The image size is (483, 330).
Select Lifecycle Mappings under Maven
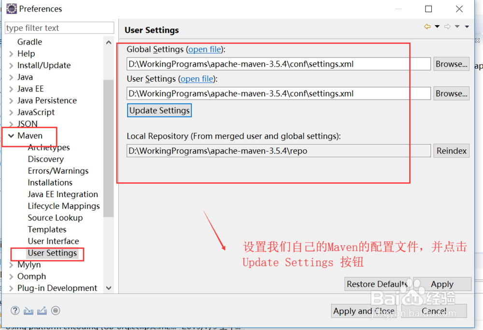[64, 206]
